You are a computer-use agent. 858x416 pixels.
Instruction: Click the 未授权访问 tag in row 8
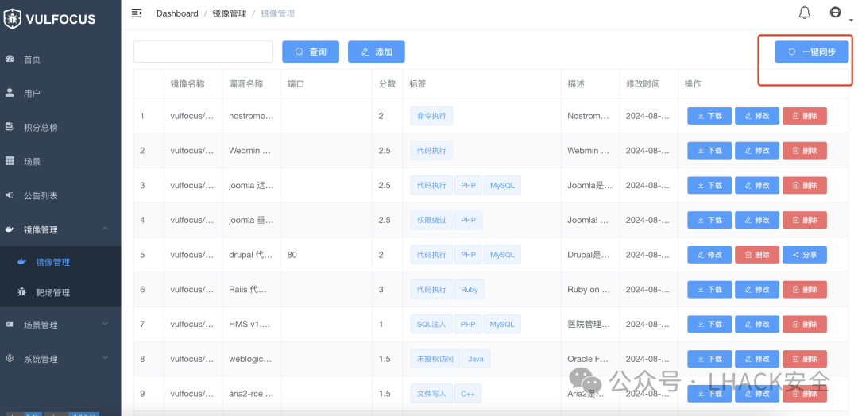pyautogui.click(x=435, y=359)
